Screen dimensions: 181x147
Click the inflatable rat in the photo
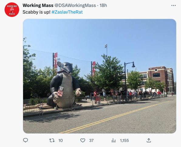[65, 85]
